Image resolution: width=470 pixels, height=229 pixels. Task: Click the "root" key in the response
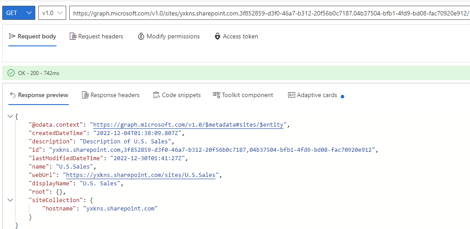[39, 191]
